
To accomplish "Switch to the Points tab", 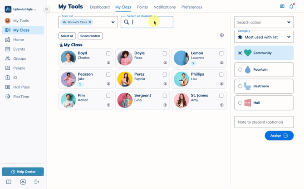I will (142, 7).
